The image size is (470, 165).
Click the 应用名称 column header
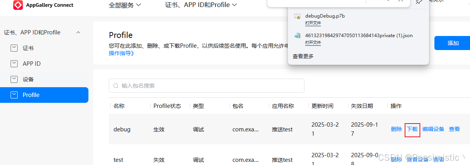click(283, 106)
